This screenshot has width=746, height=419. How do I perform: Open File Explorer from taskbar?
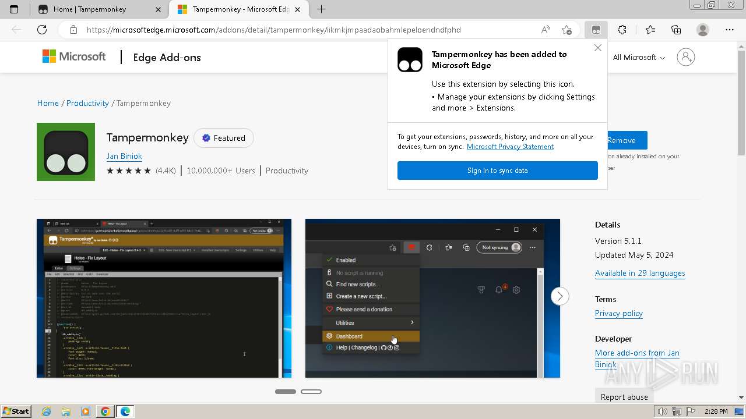[x=66, y=411]
